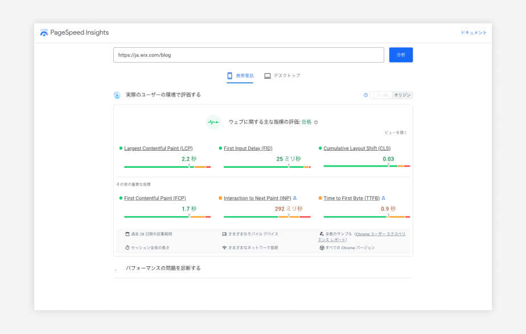Click the green status dot beside CLS
526x334 pixels.
point(320,148)
